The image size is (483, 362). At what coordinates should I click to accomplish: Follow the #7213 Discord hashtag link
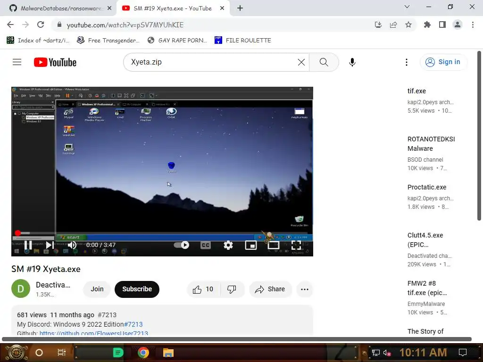click(133, 324)
